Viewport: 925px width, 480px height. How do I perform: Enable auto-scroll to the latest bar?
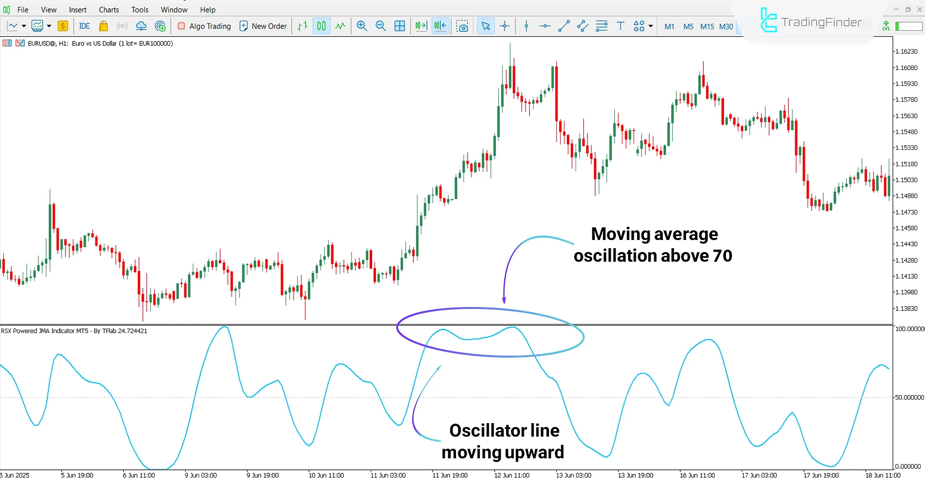pos(420,26)
